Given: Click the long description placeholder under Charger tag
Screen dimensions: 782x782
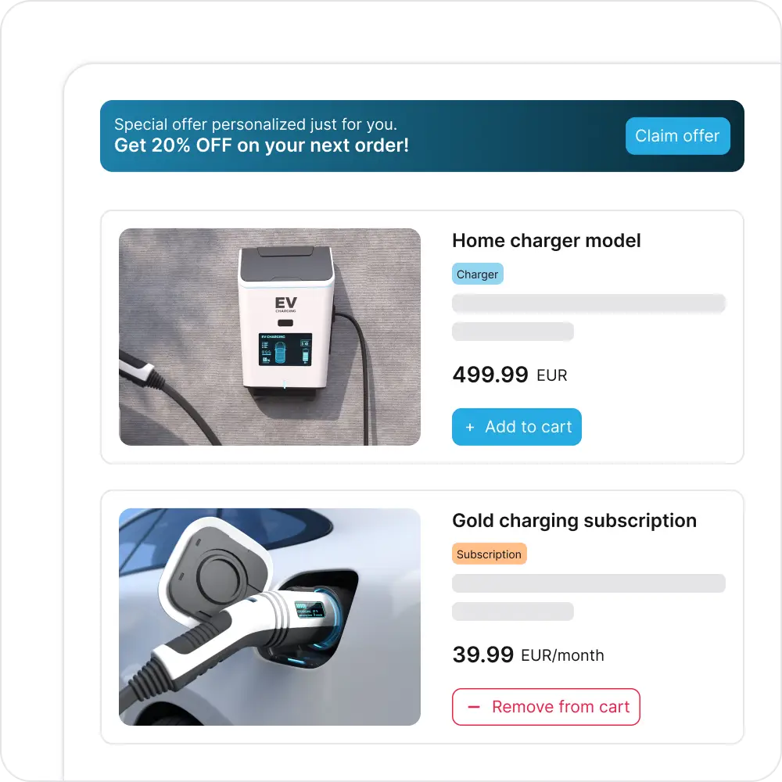Looking at the screenshot, I should pos(589,303).
